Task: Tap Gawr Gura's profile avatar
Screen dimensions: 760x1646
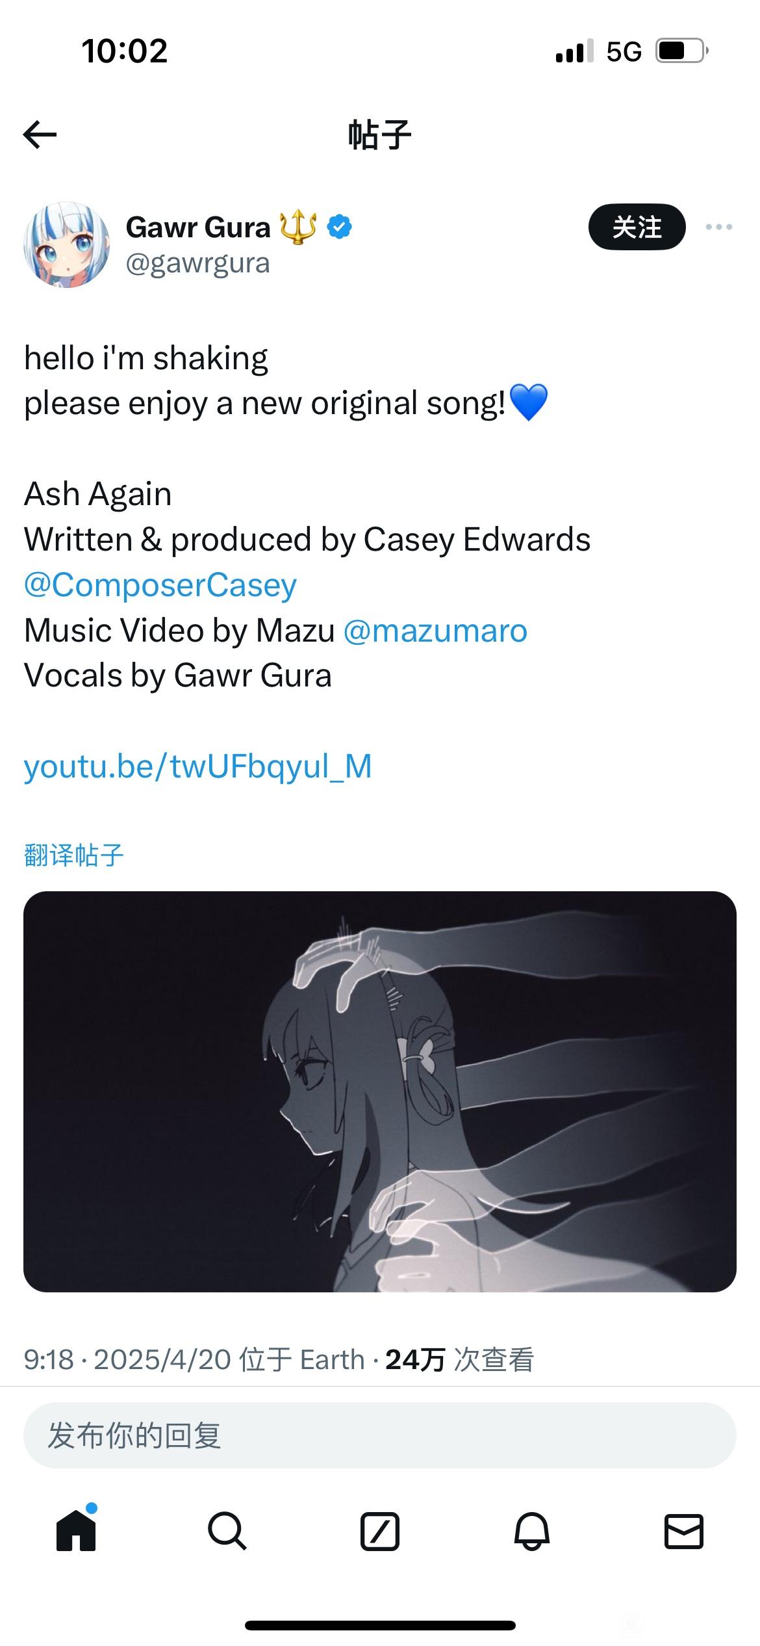Action: (x=66, y=244)
